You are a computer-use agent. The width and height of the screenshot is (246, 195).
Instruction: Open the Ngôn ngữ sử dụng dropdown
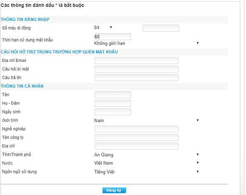146,172
